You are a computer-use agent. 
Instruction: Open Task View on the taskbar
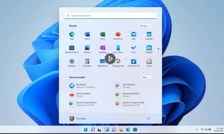100,130
